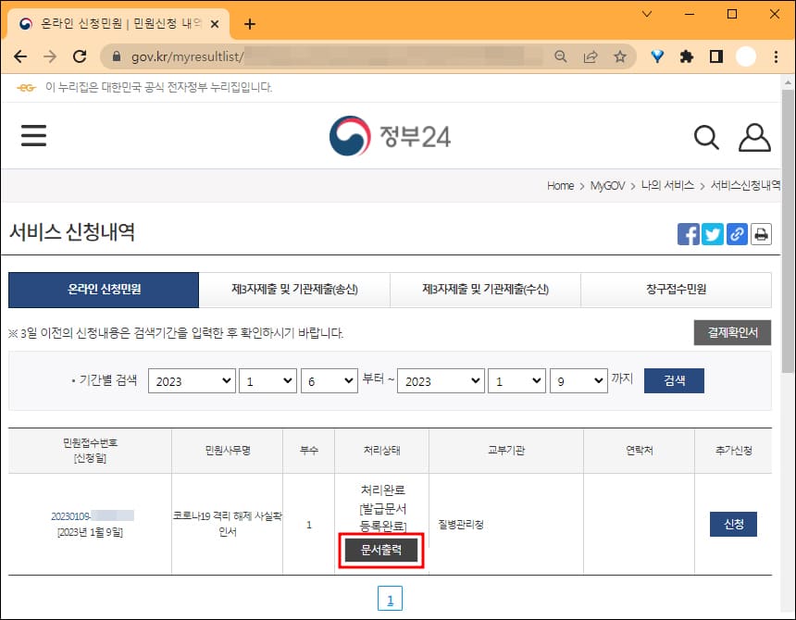Open the end year dropdown
This screenshot has width=796, height=620.
(x=441, y=380)
